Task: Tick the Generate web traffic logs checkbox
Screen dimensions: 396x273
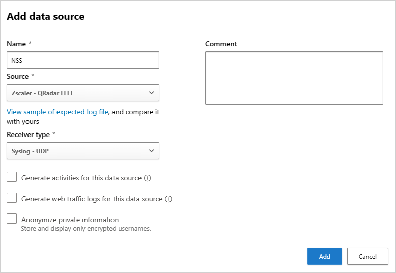Action: pyautogui.click(x=12, y=198)
